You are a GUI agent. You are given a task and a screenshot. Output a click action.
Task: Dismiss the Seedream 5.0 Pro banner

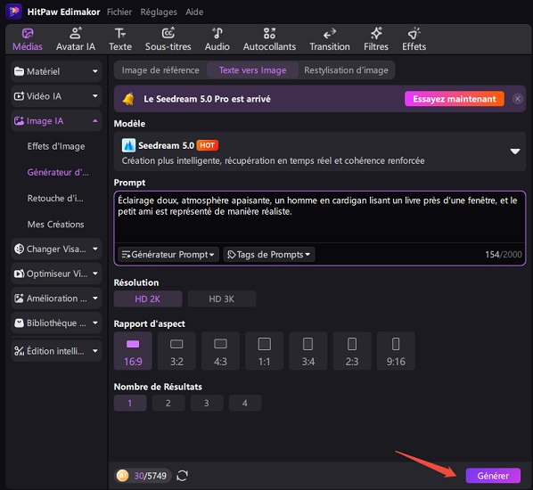[x=517, y=99]
